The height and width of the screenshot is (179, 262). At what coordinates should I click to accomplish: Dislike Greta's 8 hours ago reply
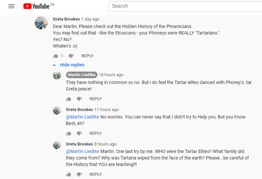(x=79, y=174)
